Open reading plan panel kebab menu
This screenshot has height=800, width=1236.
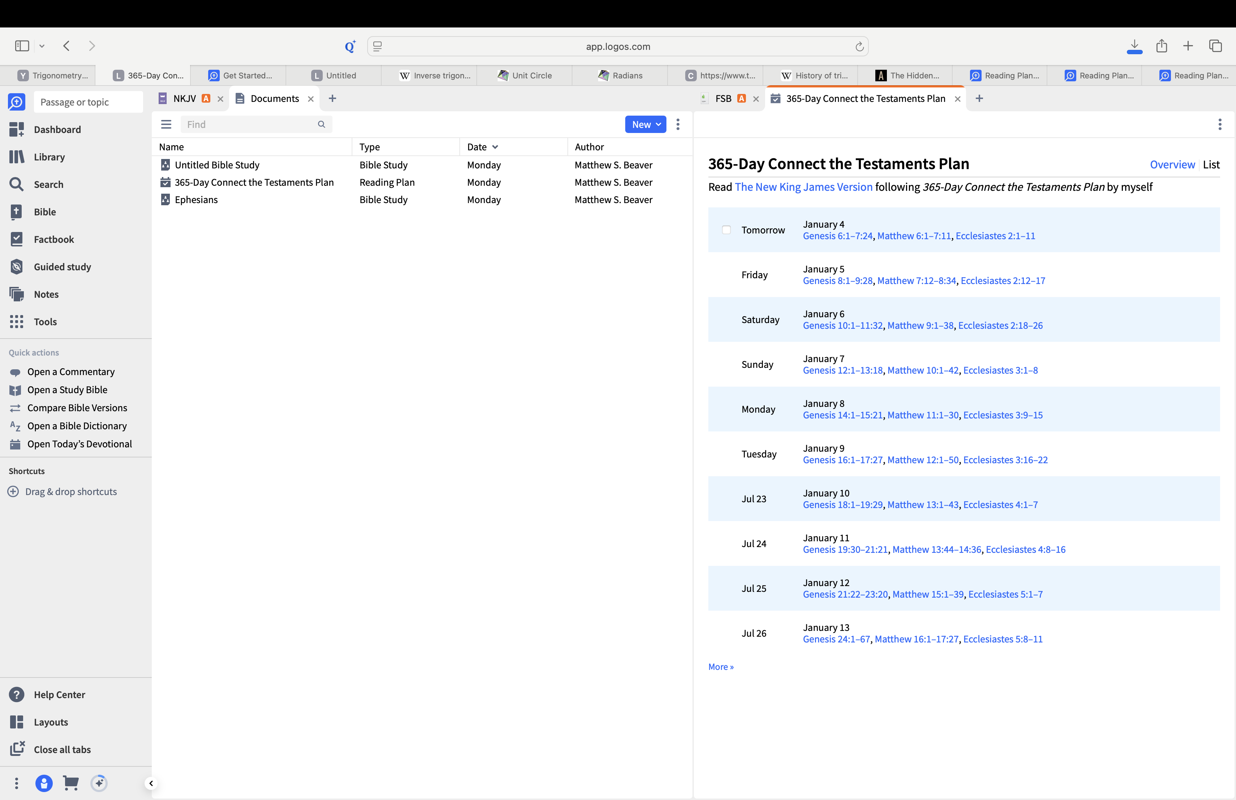(x=1220, y=124)
